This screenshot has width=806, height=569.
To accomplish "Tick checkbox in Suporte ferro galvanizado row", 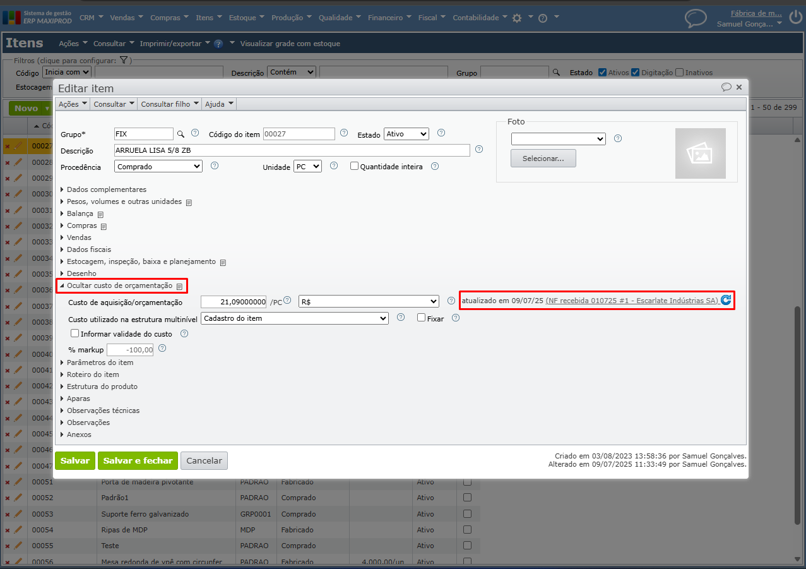I will [x=467, y=514].
